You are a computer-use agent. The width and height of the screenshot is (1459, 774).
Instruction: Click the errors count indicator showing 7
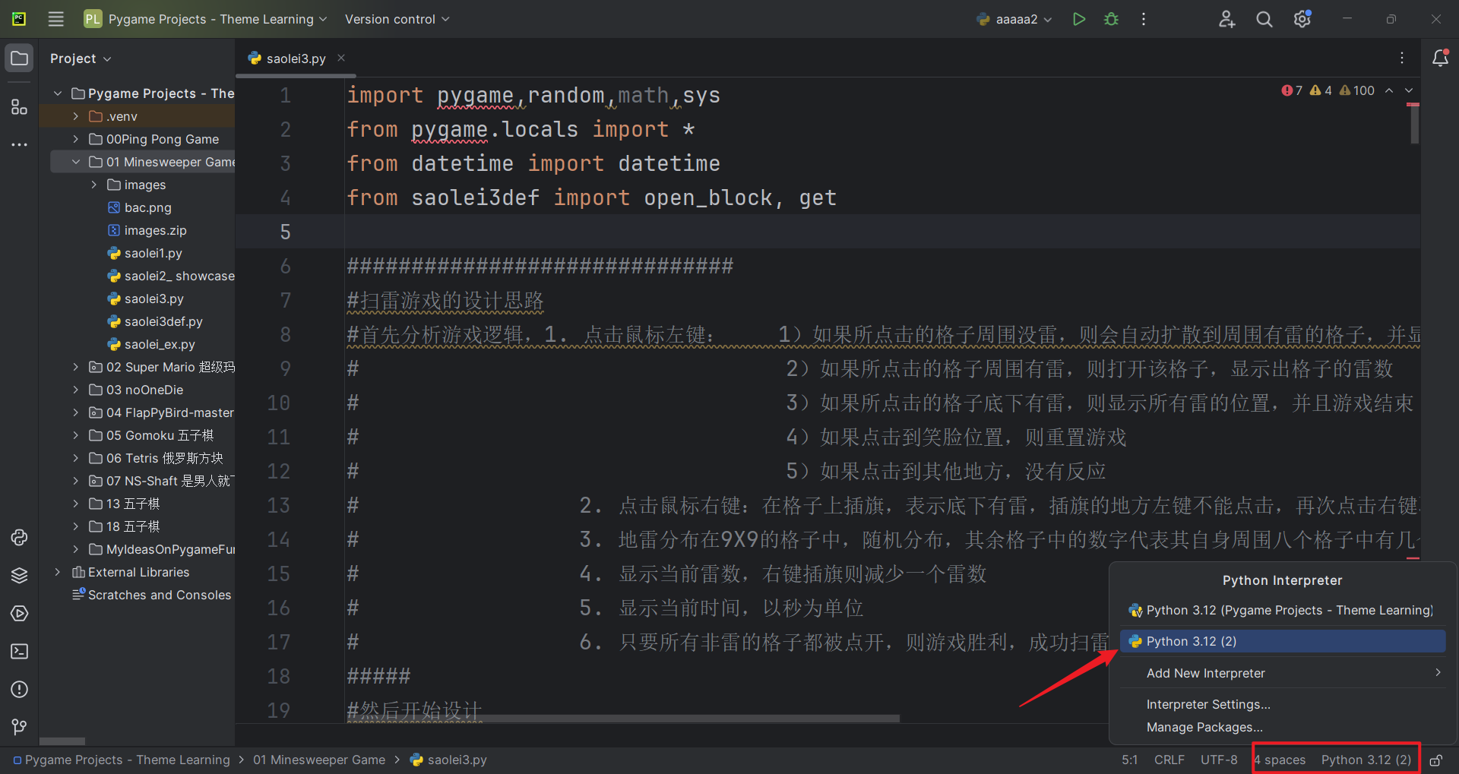click(1292, 90)
